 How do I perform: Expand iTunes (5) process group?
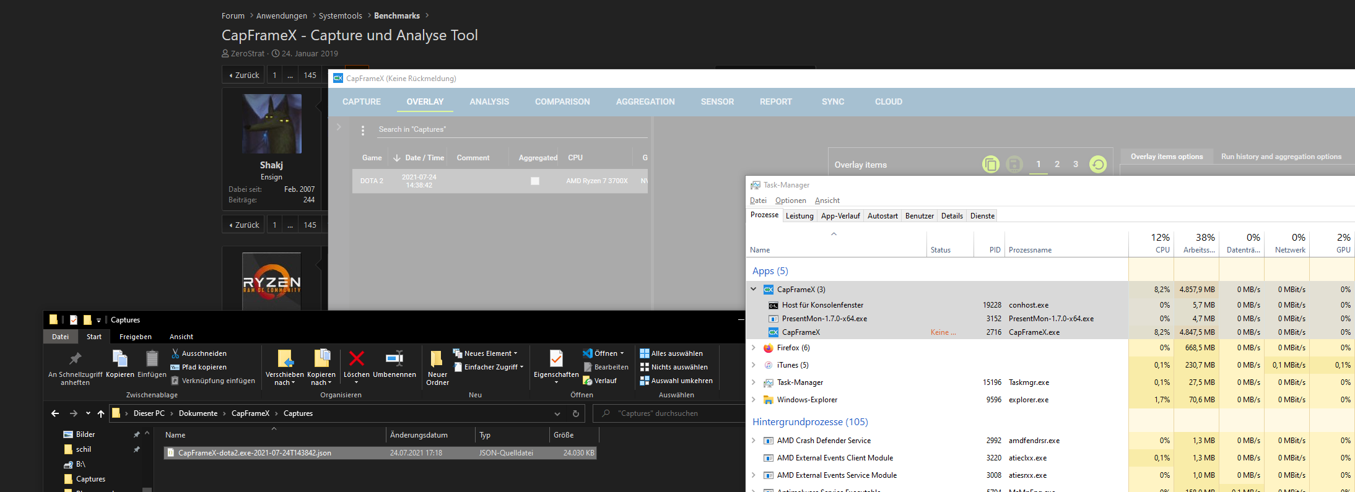[754, 365]
